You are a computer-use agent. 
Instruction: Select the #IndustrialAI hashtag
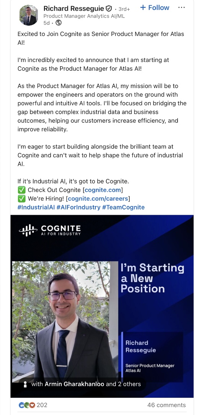click(36, 207)
